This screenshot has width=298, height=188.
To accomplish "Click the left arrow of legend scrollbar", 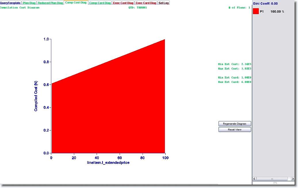I will pos(255,179).
